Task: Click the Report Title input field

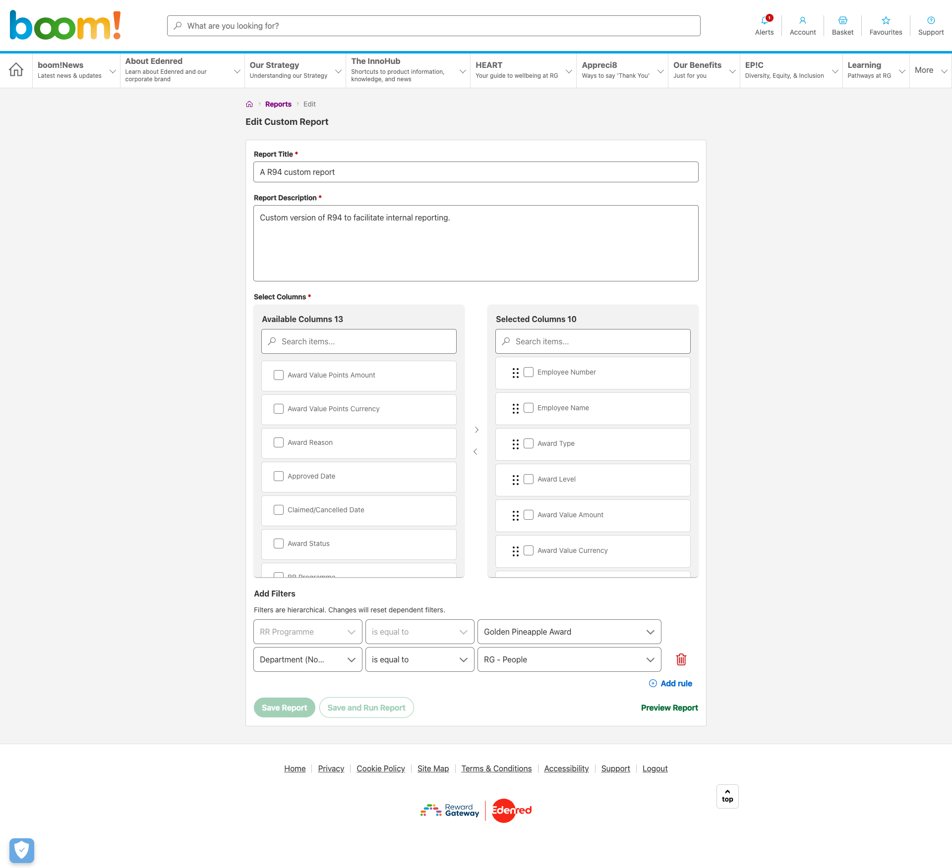Action: point(476,172)
